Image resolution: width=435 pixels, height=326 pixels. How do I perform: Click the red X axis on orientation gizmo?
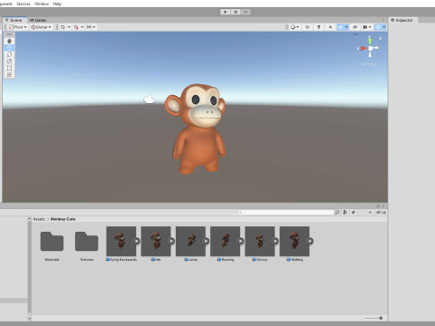click(362, 48)
